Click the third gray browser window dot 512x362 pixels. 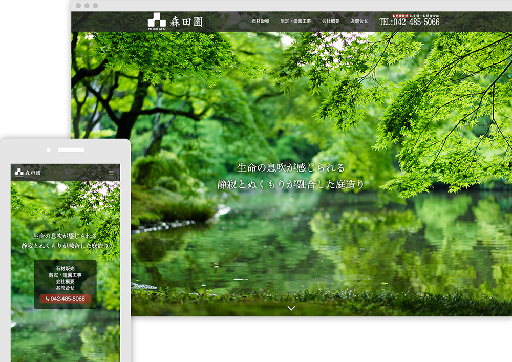tap(95, 6)
